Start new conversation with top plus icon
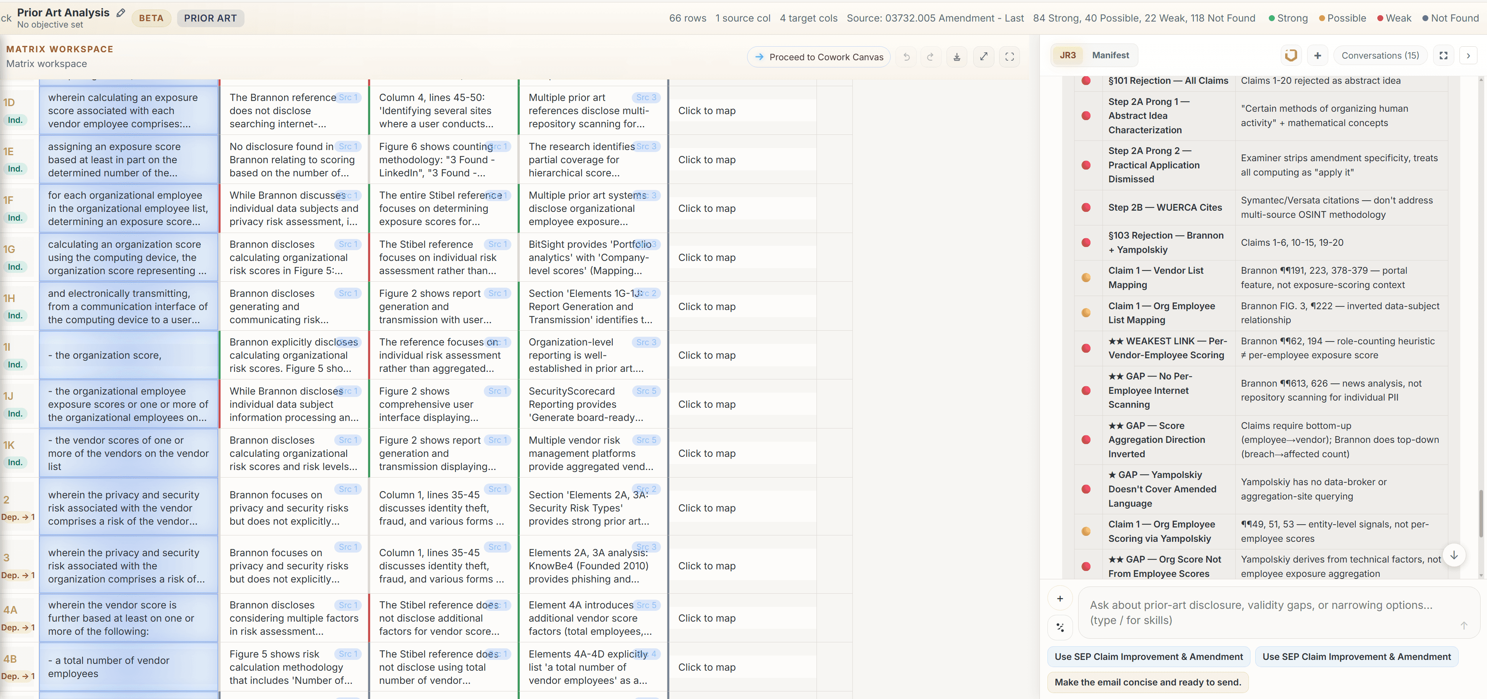1487x699 pixels. coord(1317,55)
